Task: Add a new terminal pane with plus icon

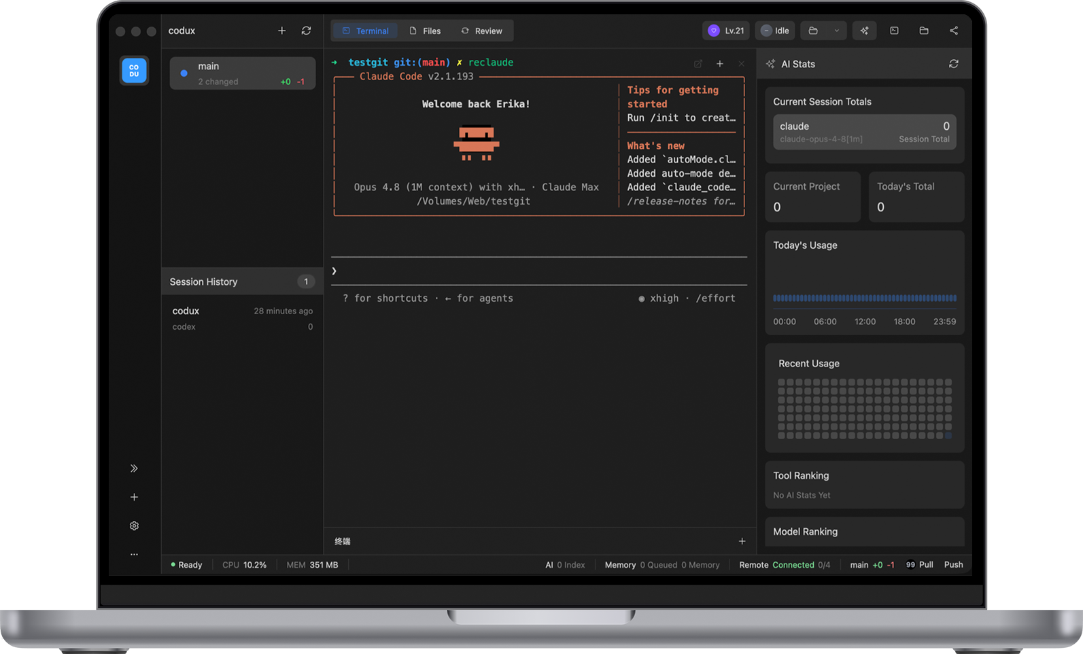Action: [x=720, y=64]
